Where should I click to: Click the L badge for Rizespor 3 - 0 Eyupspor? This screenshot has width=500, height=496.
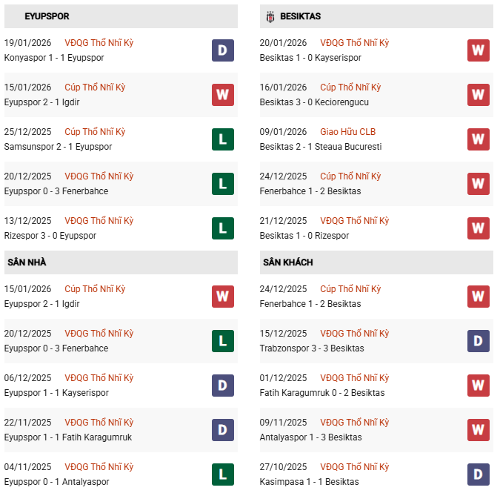pos(223,228)
